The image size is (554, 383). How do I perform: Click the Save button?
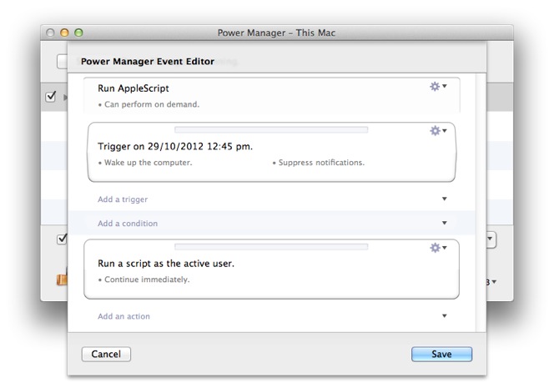point(441,355)
